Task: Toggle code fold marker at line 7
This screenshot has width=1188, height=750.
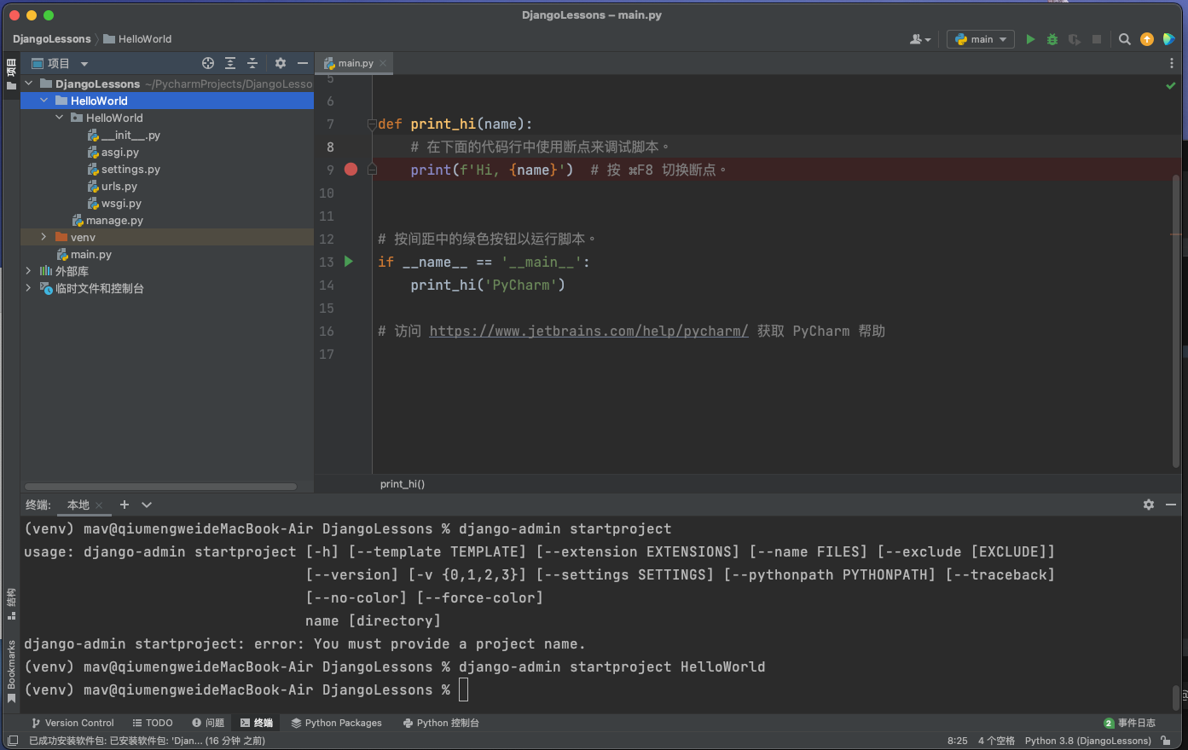Action: click(372, 124)
